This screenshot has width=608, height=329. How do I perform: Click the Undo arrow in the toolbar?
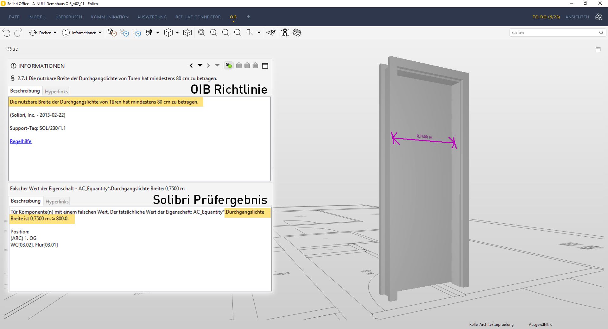coord(6,33)
